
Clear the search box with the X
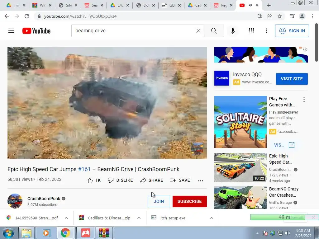[198, 31]
